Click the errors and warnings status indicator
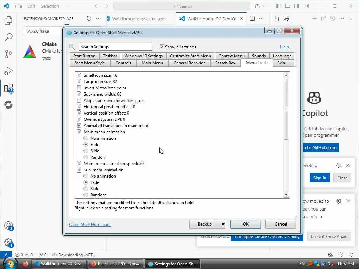 click(x=24, y=255)
